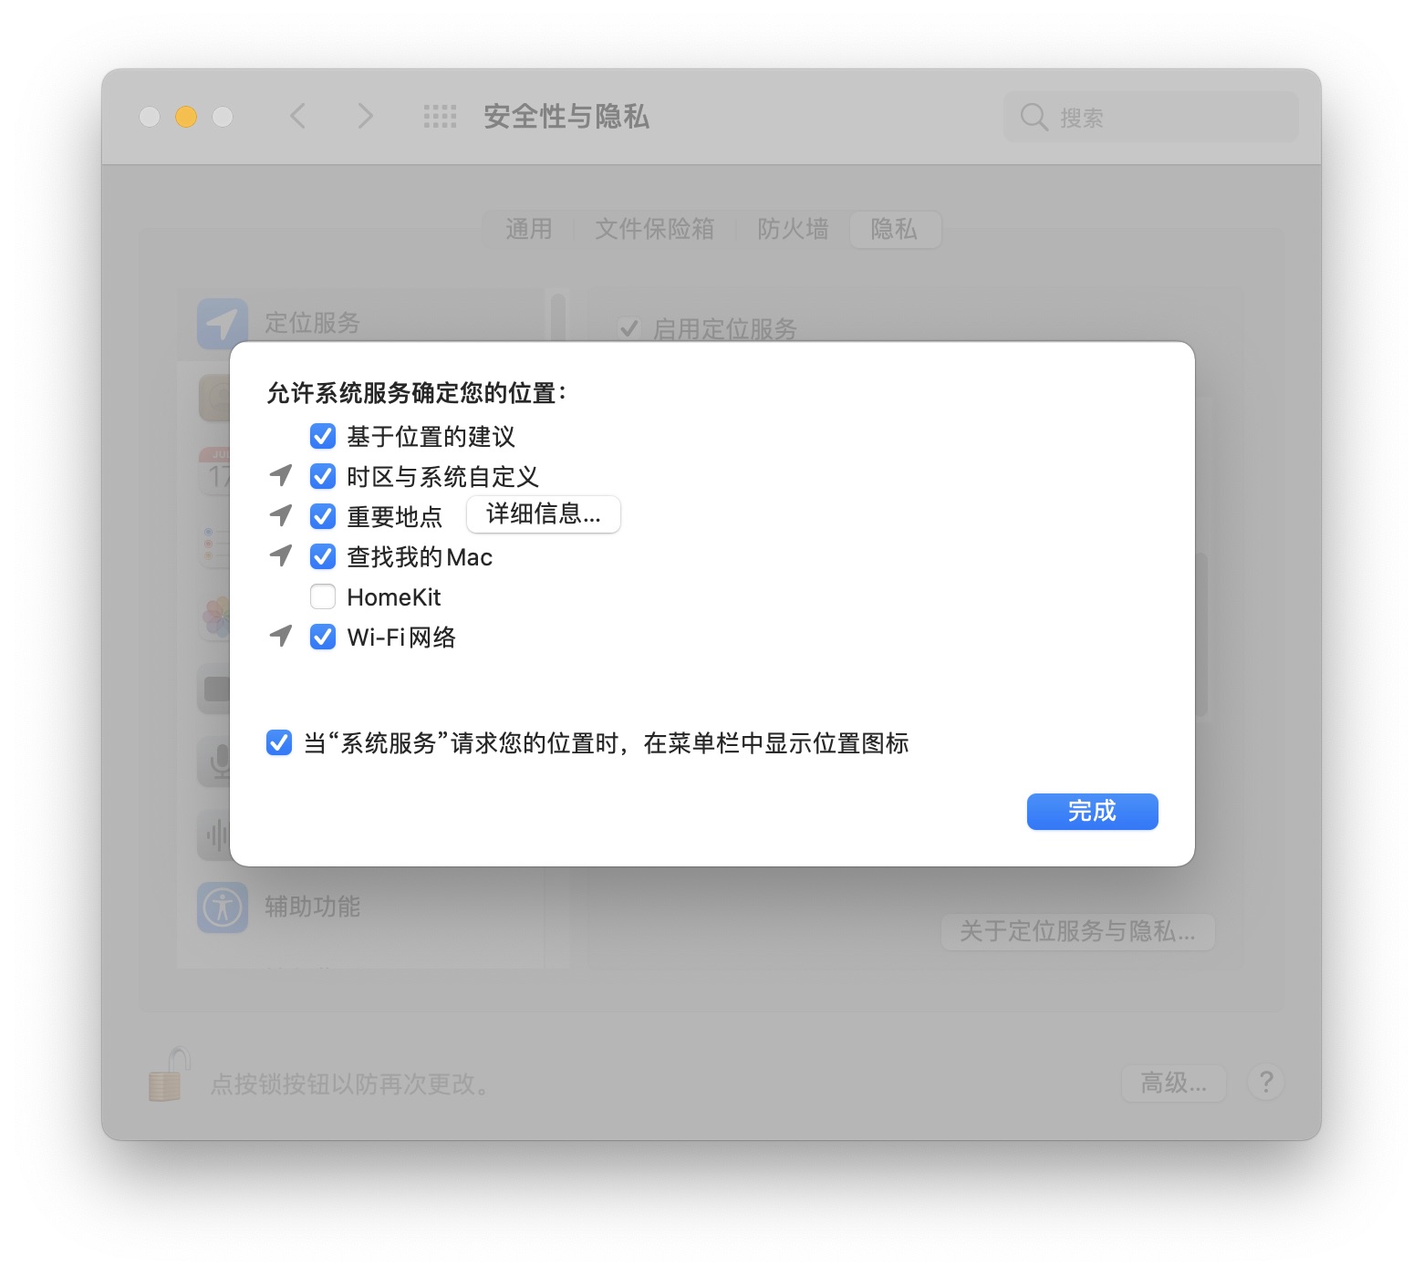Screen dimensions: 1423x1275
Task: Go back with the left chevron
Action: pyautogui.click(x=297, y=116)
